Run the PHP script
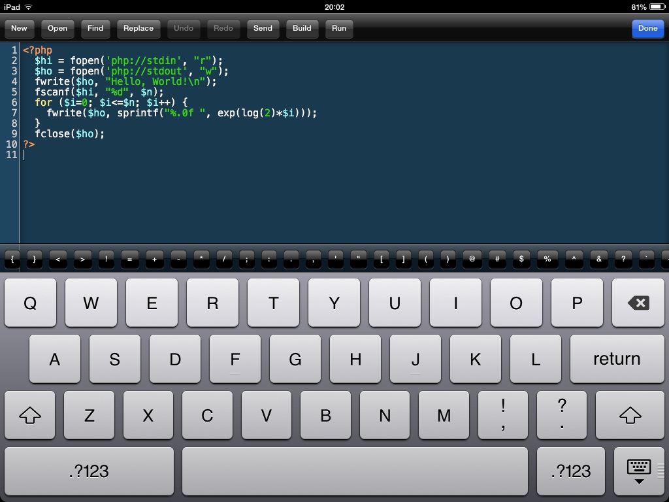This screenshot has height=502, width=669. coord(339,29)
